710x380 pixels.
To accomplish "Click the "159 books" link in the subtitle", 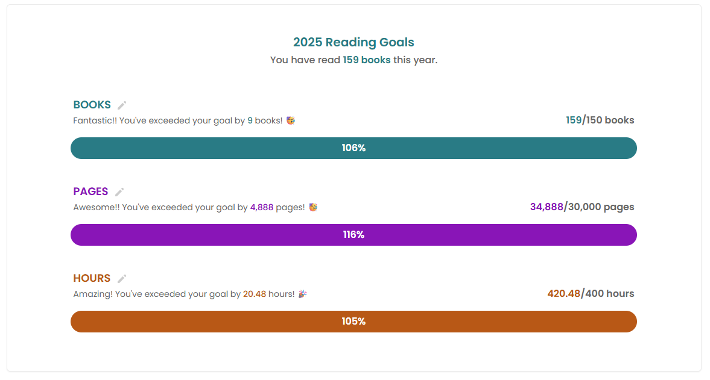I will tap(367, 60).
